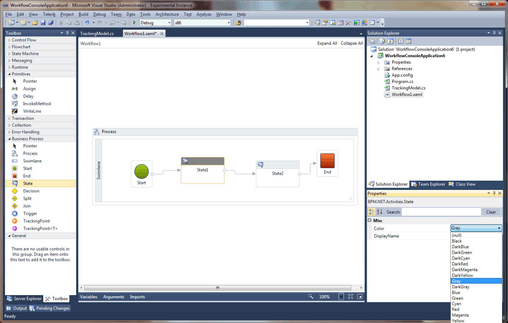The height and width of the screenshot is (323, 508).
Task: Open the Arguments pane
Action: click(114, 297)
